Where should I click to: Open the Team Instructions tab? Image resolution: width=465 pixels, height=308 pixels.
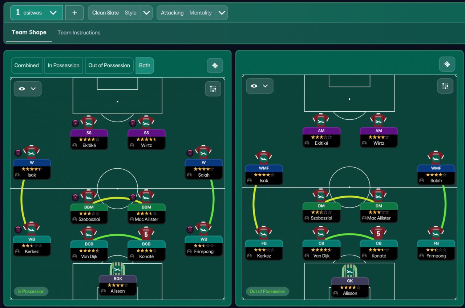[x=79, y=33]
